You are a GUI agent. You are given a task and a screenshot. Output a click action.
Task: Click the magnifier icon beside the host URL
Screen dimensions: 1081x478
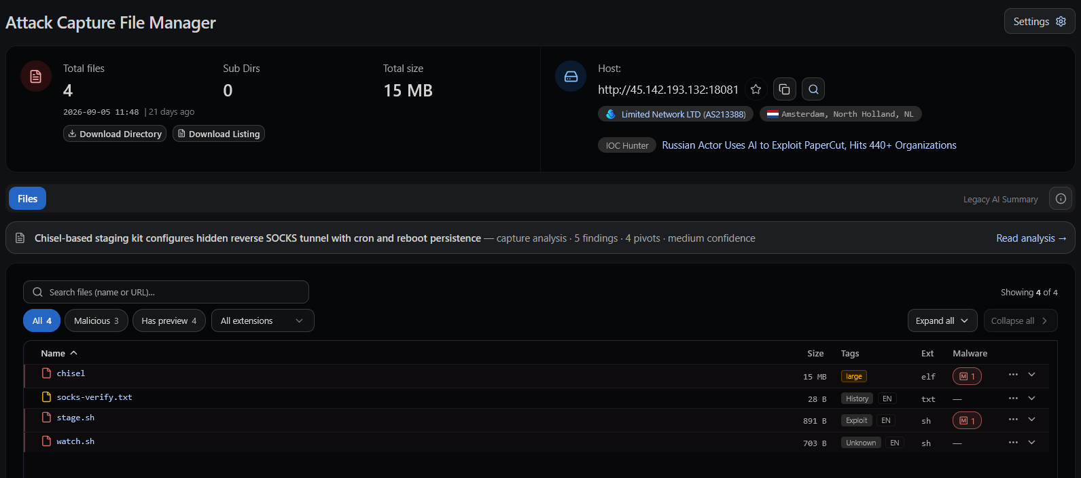click(813, 89)
